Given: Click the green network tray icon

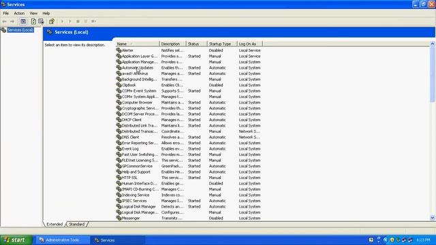Looking at the screenshot, I should coord(398,240).
